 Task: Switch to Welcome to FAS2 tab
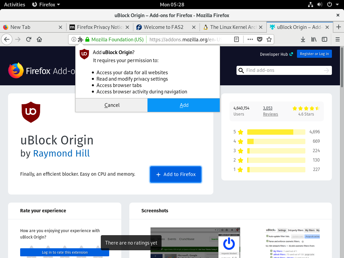[166, 27]
